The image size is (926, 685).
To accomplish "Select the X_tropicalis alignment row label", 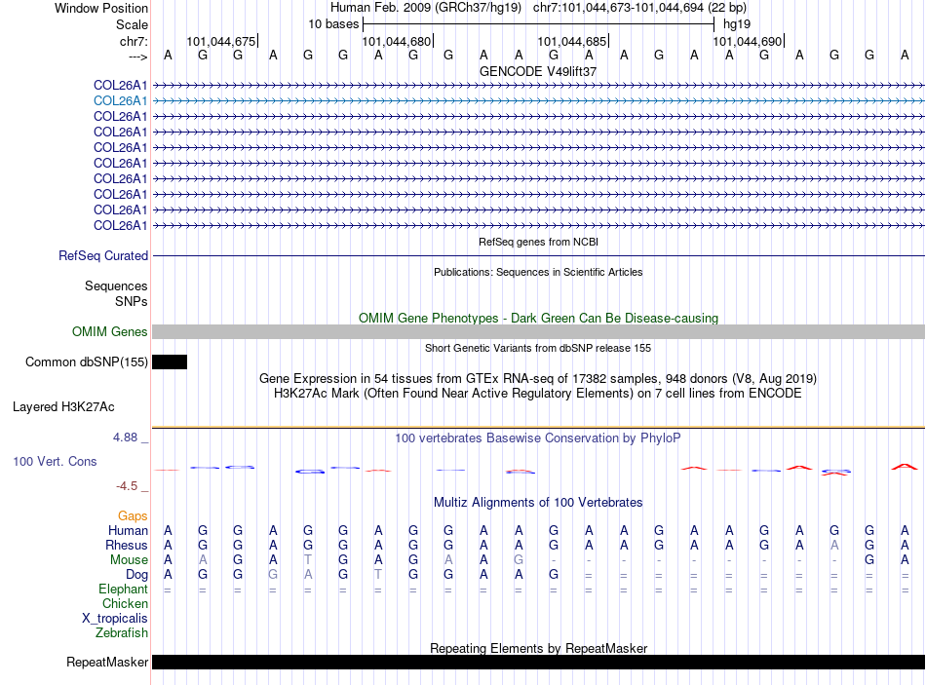I will [115, 619].
